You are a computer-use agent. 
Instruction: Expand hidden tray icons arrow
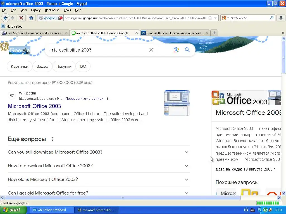[260, 210]
